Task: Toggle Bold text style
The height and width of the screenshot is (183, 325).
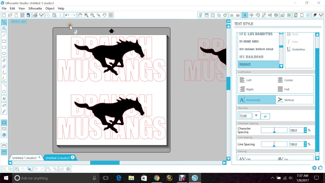Action: (x=292, y=34)
